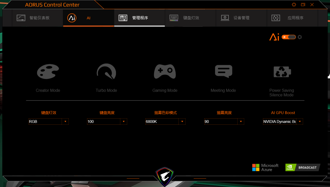330x187 pixels.
Task: Switch to the 智能仪表板 tab
Action: tap(38, 18)
